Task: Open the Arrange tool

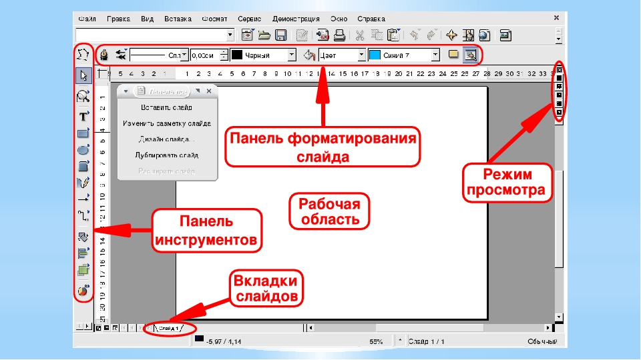Action: pyautogui.click(x=83, y=270)
